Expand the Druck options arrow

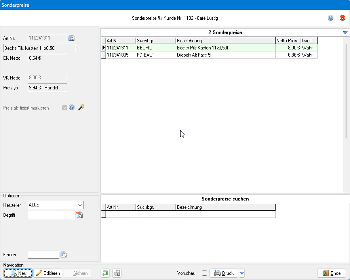(x=242, y=273)
